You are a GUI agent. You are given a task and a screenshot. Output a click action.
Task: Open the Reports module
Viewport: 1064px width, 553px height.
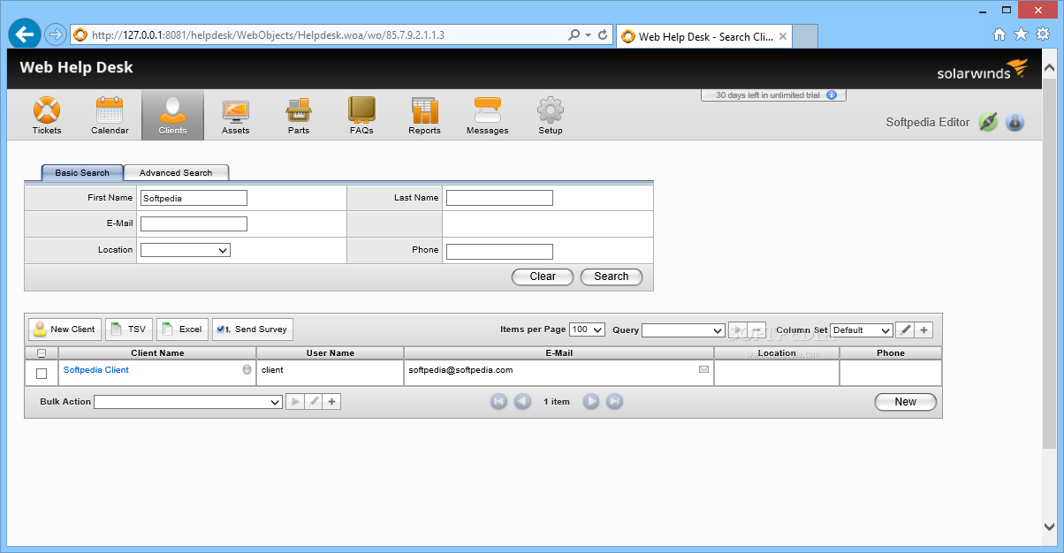point(424,116)
